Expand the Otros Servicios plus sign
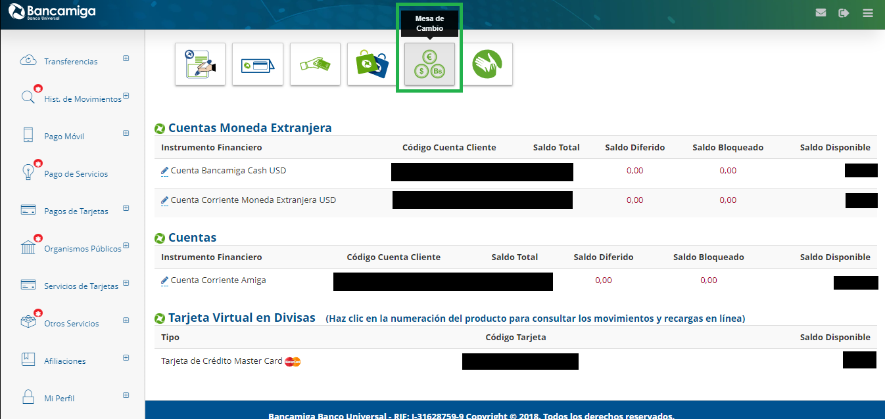The height and width of the screenshot is (419, 885). point(126,320)
